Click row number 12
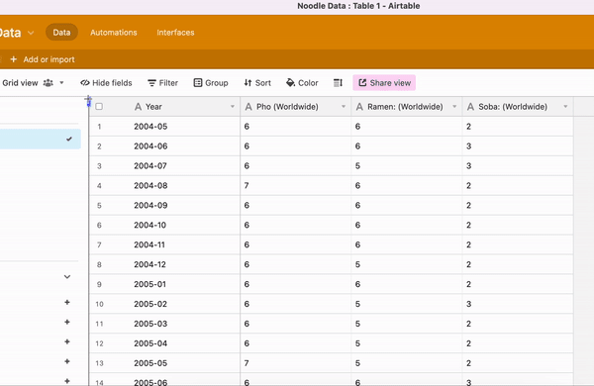 [x=99, y=343]
